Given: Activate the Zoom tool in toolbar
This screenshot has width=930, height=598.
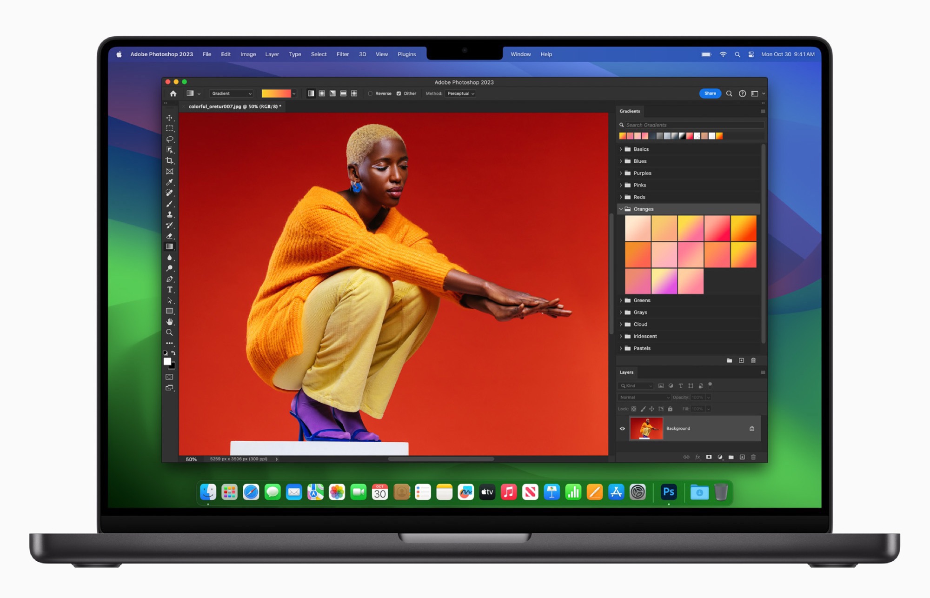Looking at the screenshot, I should pyautogui.click(x=169, y=332).
